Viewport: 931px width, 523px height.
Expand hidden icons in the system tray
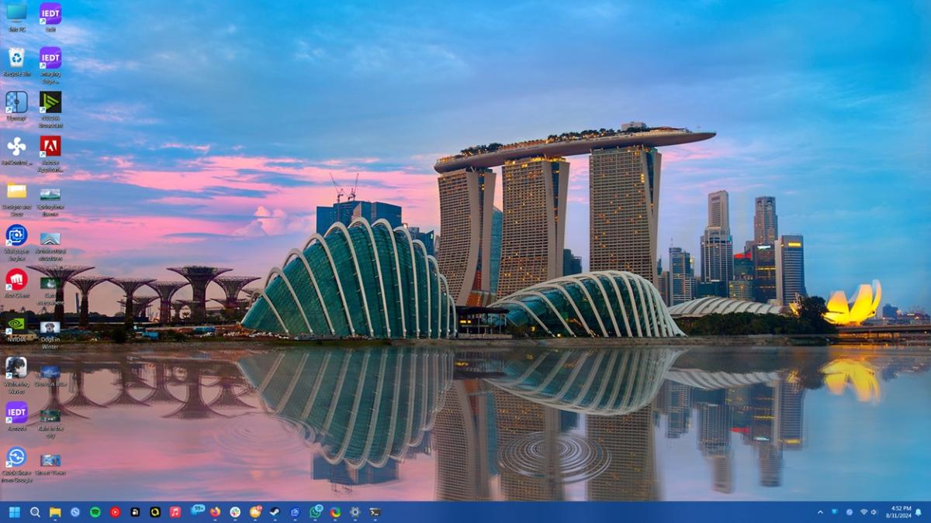pyautogui.click(x=820, y=512)
